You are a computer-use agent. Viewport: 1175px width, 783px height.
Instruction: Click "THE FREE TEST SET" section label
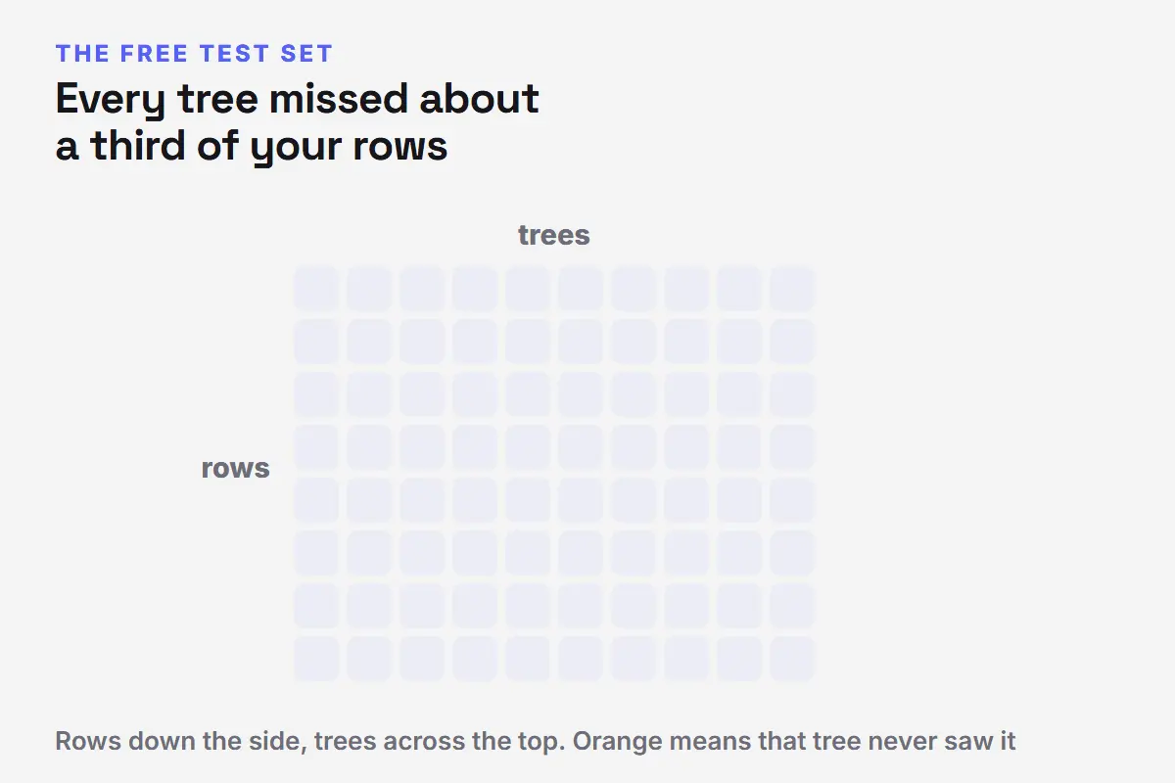(194, 54)
